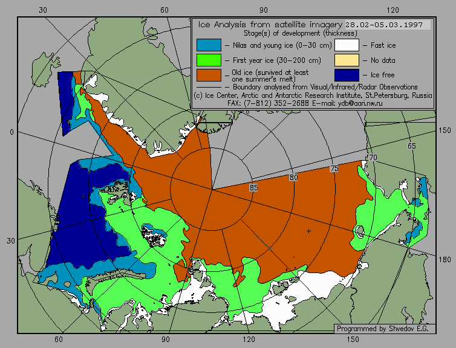Image resolution: width=456 pixels, height=348 pixels.
Task: Click the boundary line sample in legend
Action: pos(209,87)
